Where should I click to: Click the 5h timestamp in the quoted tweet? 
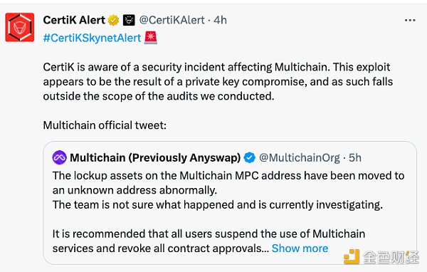[x=355, y=158]
